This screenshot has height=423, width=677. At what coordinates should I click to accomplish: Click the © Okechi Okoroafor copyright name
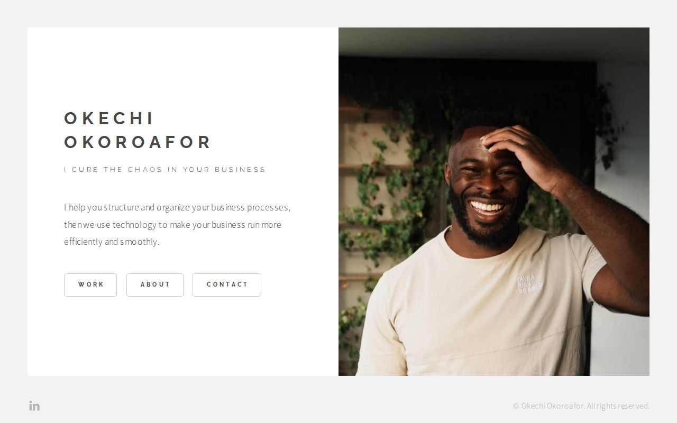pyautogui.click(x=548, y=406)
